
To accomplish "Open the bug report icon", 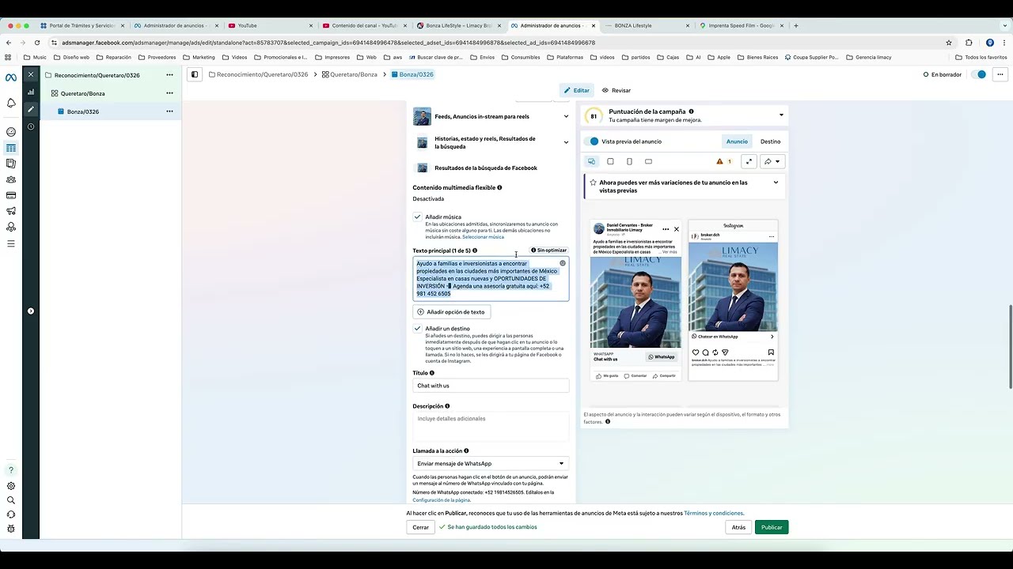I will point(11,529).
